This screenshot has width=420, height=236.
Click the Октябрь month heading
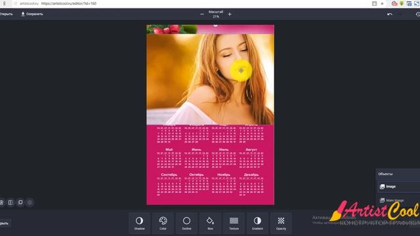(196, 175)
